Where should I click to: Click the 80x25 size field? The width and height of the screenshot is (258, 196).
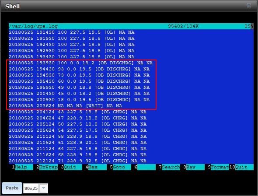point(31,188)
